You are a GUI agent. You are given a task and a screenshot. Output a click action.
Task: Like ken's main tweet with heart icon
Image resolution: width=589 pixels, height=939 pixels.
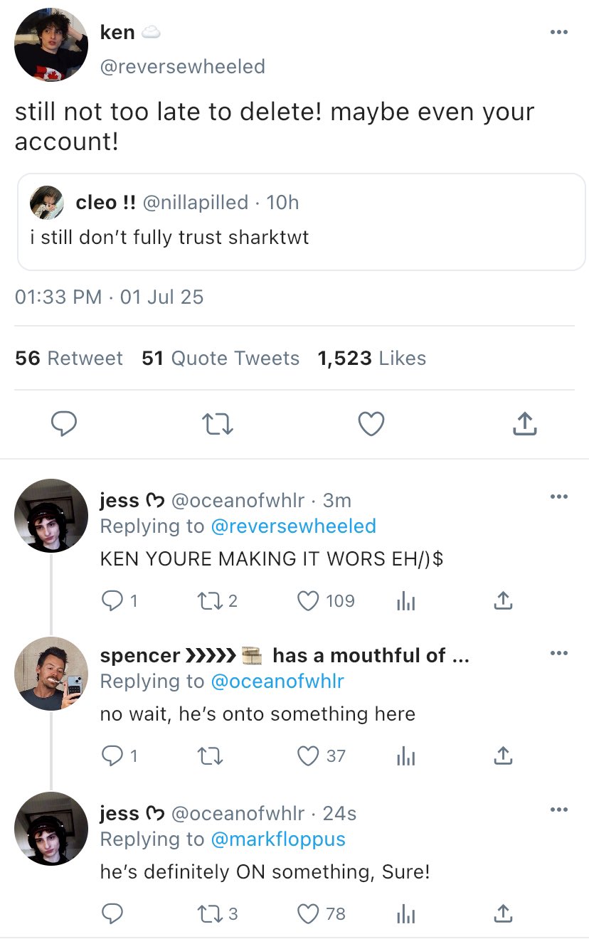371,425
